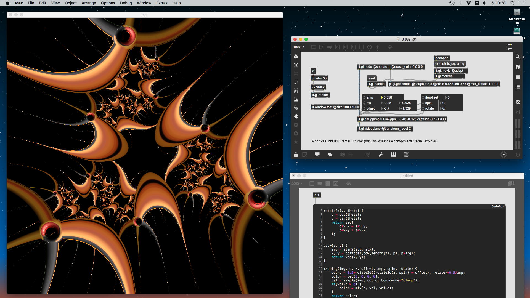Open the snapshots camera icon
Viewport: 530px width, 298px height.
(518, 102)
